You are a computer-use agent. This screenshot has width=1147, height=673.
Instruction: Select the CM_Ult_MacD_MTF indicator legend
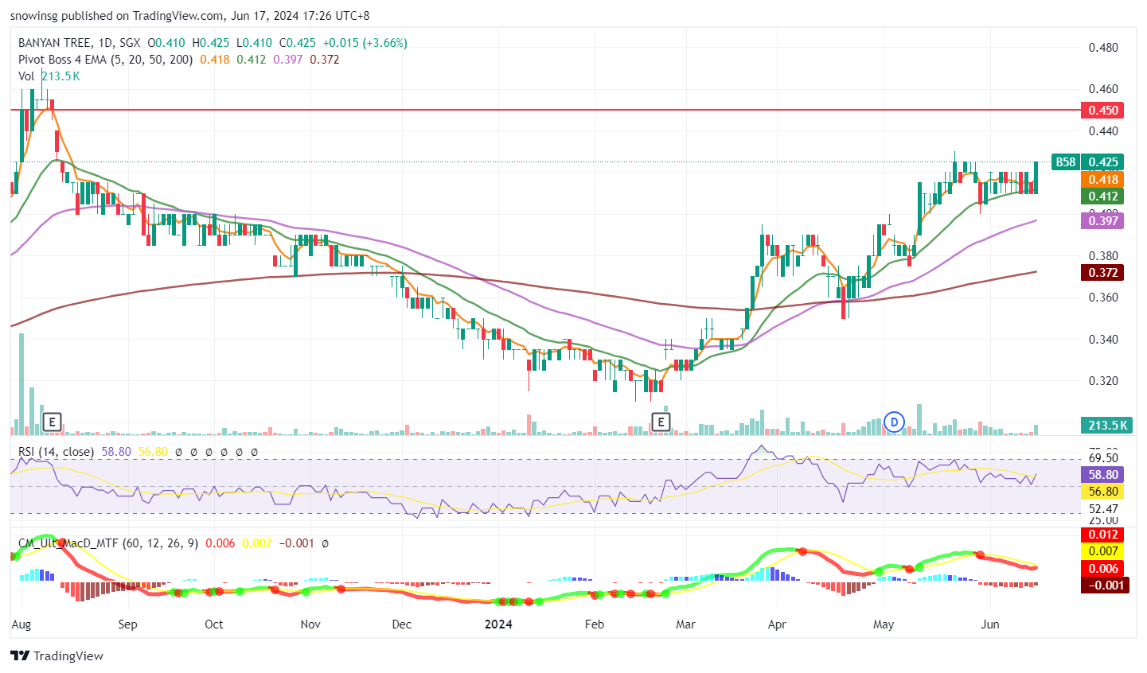coord(107,543)
